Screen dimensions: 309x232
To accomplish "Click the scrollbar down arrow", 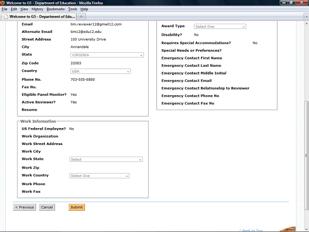I will [306, 229].
